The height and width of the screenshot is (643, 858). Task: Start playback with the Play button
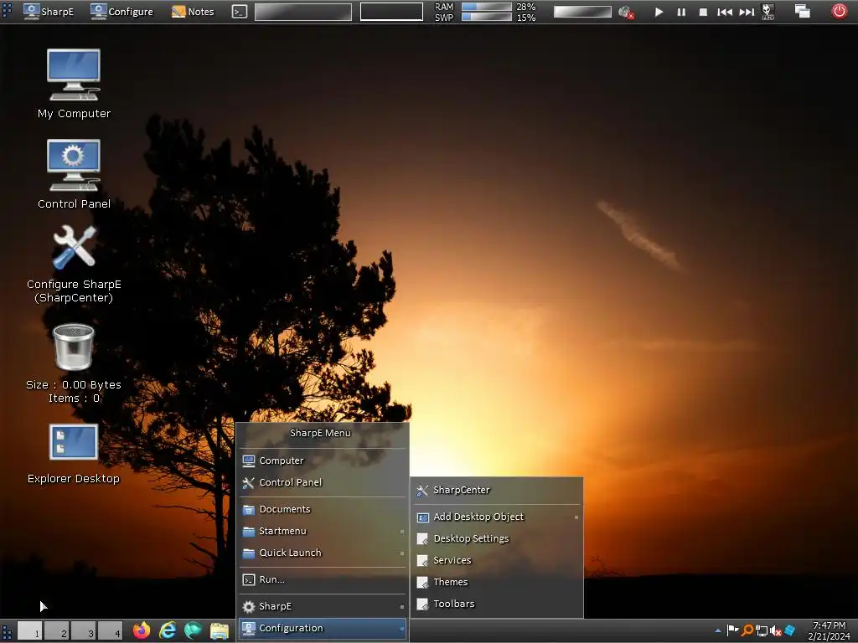(659, 12)
